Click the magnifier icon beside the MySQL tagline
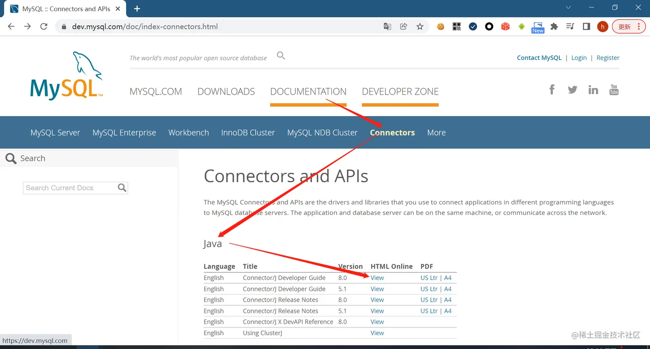Viewport: 650px width, 349px height. (281, 55)
